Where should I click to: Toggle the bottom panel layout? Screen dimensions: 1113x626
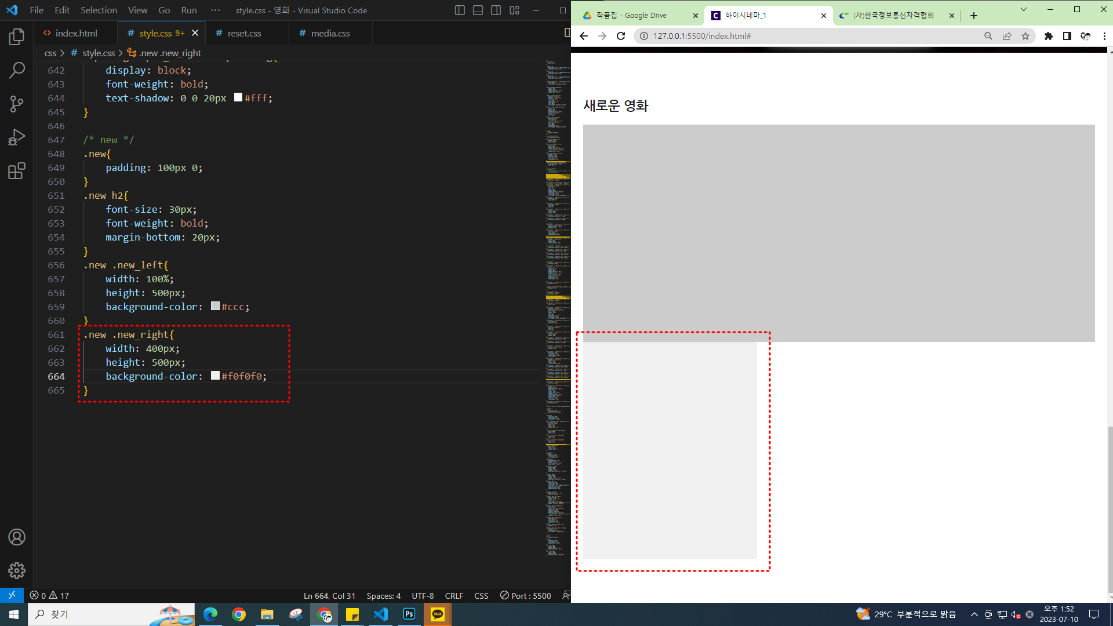(x=478, y=10)
